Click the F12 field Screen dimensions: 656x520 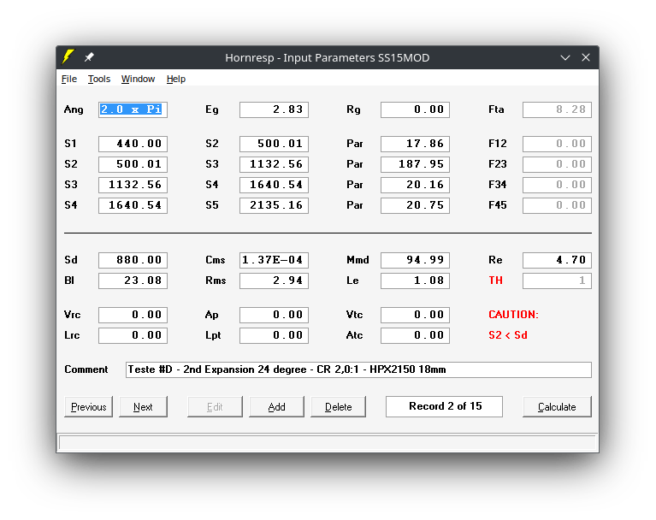click(557, 144)
